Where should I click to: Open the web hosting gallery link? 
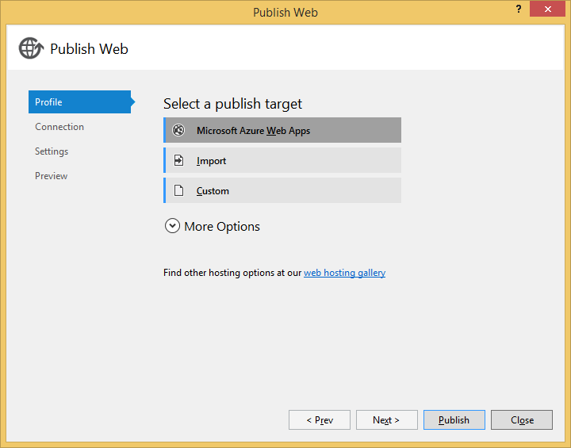point(344,273)
